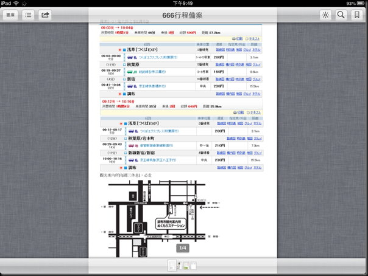Viewport: 368px width, 276px height.
Task: Tap 160円 fare cell
Action: (x=219, y=72)
